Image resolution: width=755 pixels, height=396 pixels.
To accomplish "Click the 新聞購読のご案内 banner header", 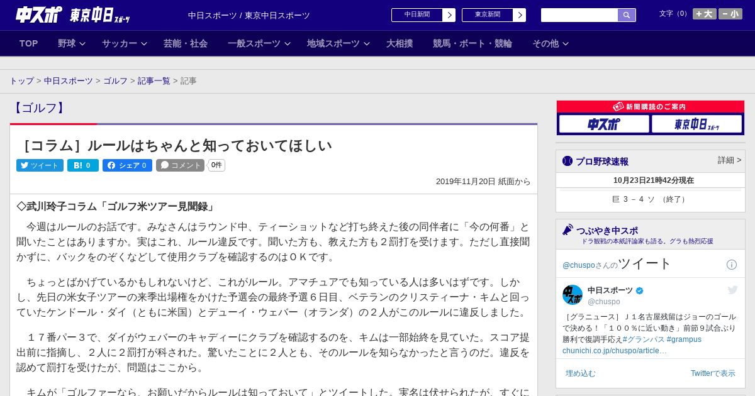I will (651, 107).
